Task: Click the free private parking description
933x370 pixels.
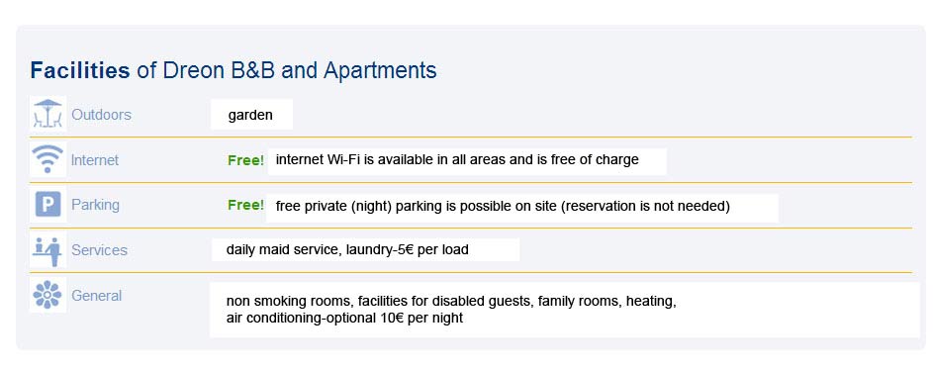Action: click(503, 207)
